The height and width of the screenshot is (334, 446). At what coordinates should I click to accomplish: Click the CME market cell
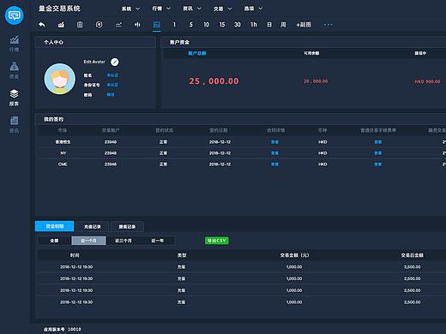tap(63, 164)
